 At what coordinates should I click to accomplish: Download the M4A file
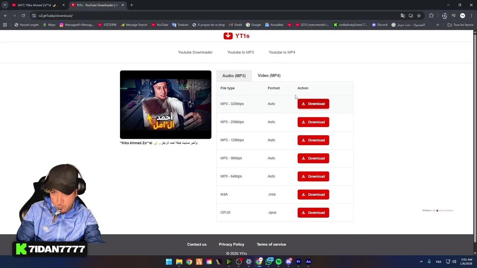click(313, 195)
